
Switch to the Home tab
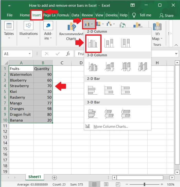(25, 15)
